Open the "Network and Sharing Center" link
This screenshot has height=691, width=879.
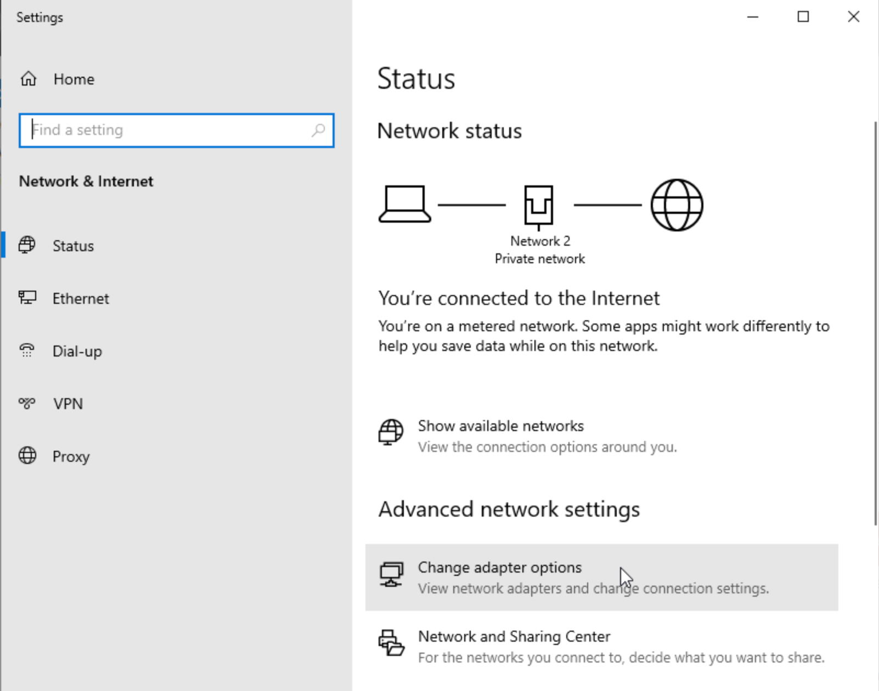(514, 637)
